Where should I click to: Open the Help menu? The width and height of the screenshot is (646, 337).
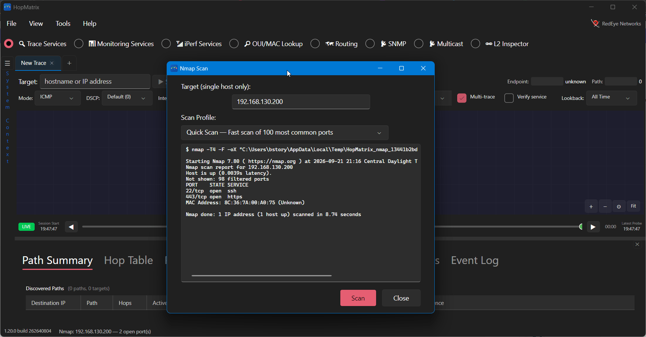(90, 24)
